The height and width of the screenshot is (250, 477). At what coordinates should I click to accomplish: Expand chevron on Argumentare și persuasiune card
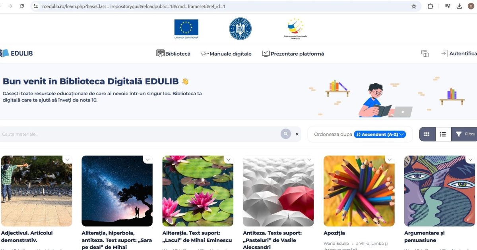pos(471,160)
